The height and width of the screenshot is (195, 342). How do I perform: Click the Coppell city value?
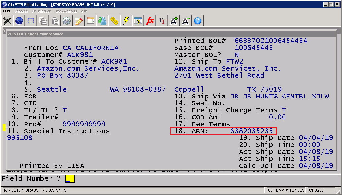pyautogui.click(x=189, y=89)
